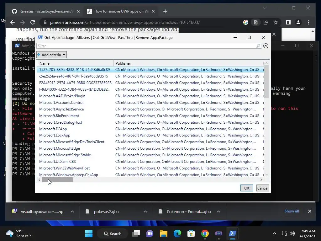This screenshot has width=321, height=241.
Task: Select Microsoft.Win32WebViewHost row
Action: [x=150, y=168]
